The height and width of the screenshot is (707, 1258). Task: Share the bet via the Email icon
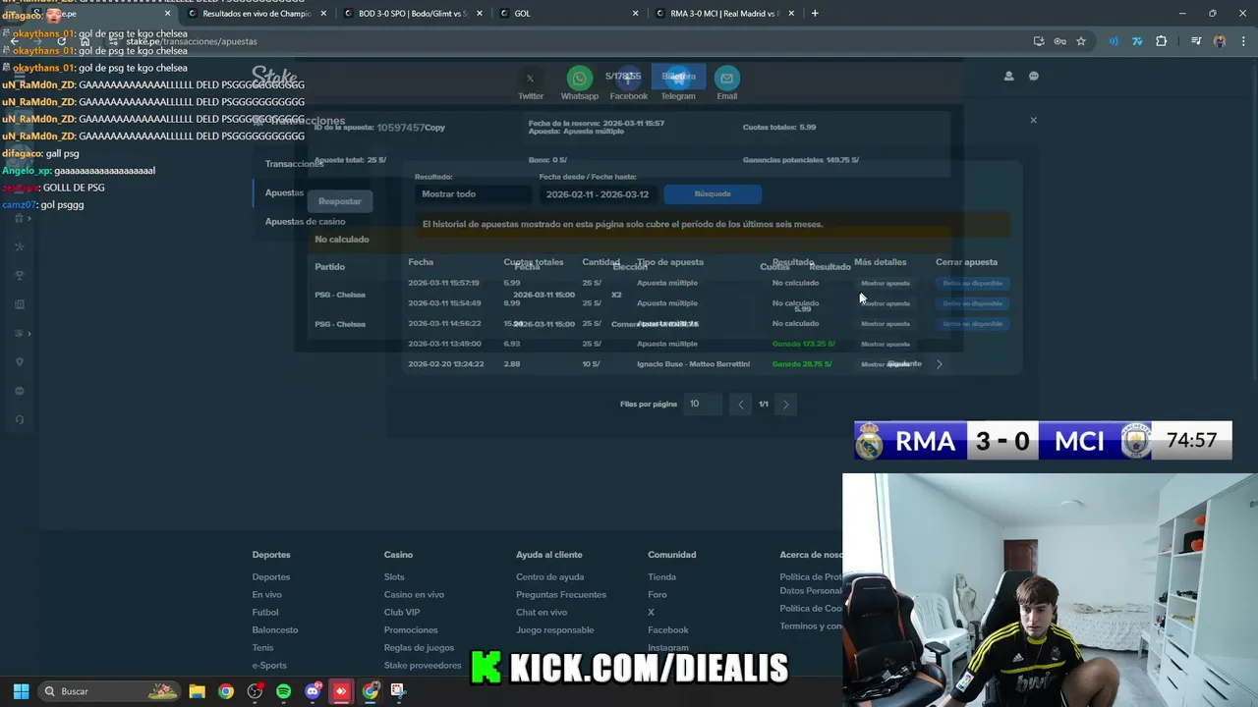click(x=726, y=78)
